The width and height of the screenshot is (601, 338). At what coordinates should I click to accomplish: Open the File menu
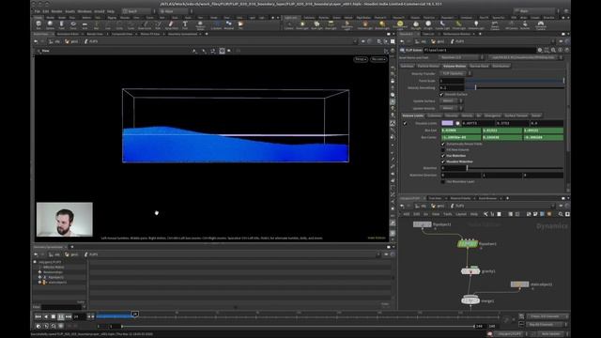(x=38, y=11)
